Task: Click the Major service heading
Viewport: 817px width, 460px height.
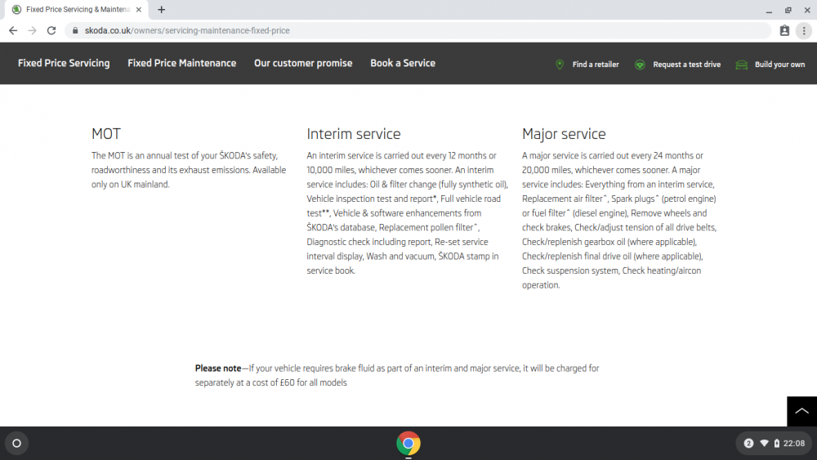Action: point(564,134)
